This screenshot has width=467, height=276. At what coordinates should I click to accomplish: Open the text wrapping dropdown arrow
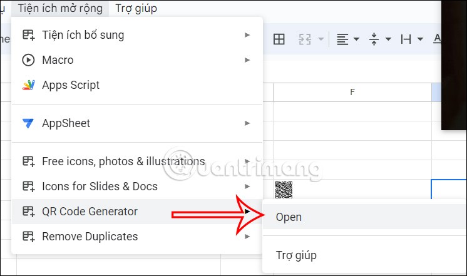point(420,39)
